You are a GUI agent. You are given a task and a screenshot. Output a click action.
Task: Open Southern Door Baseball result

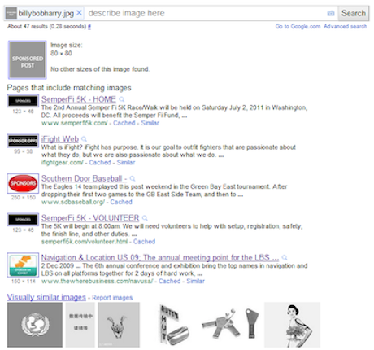click(84, 178)
